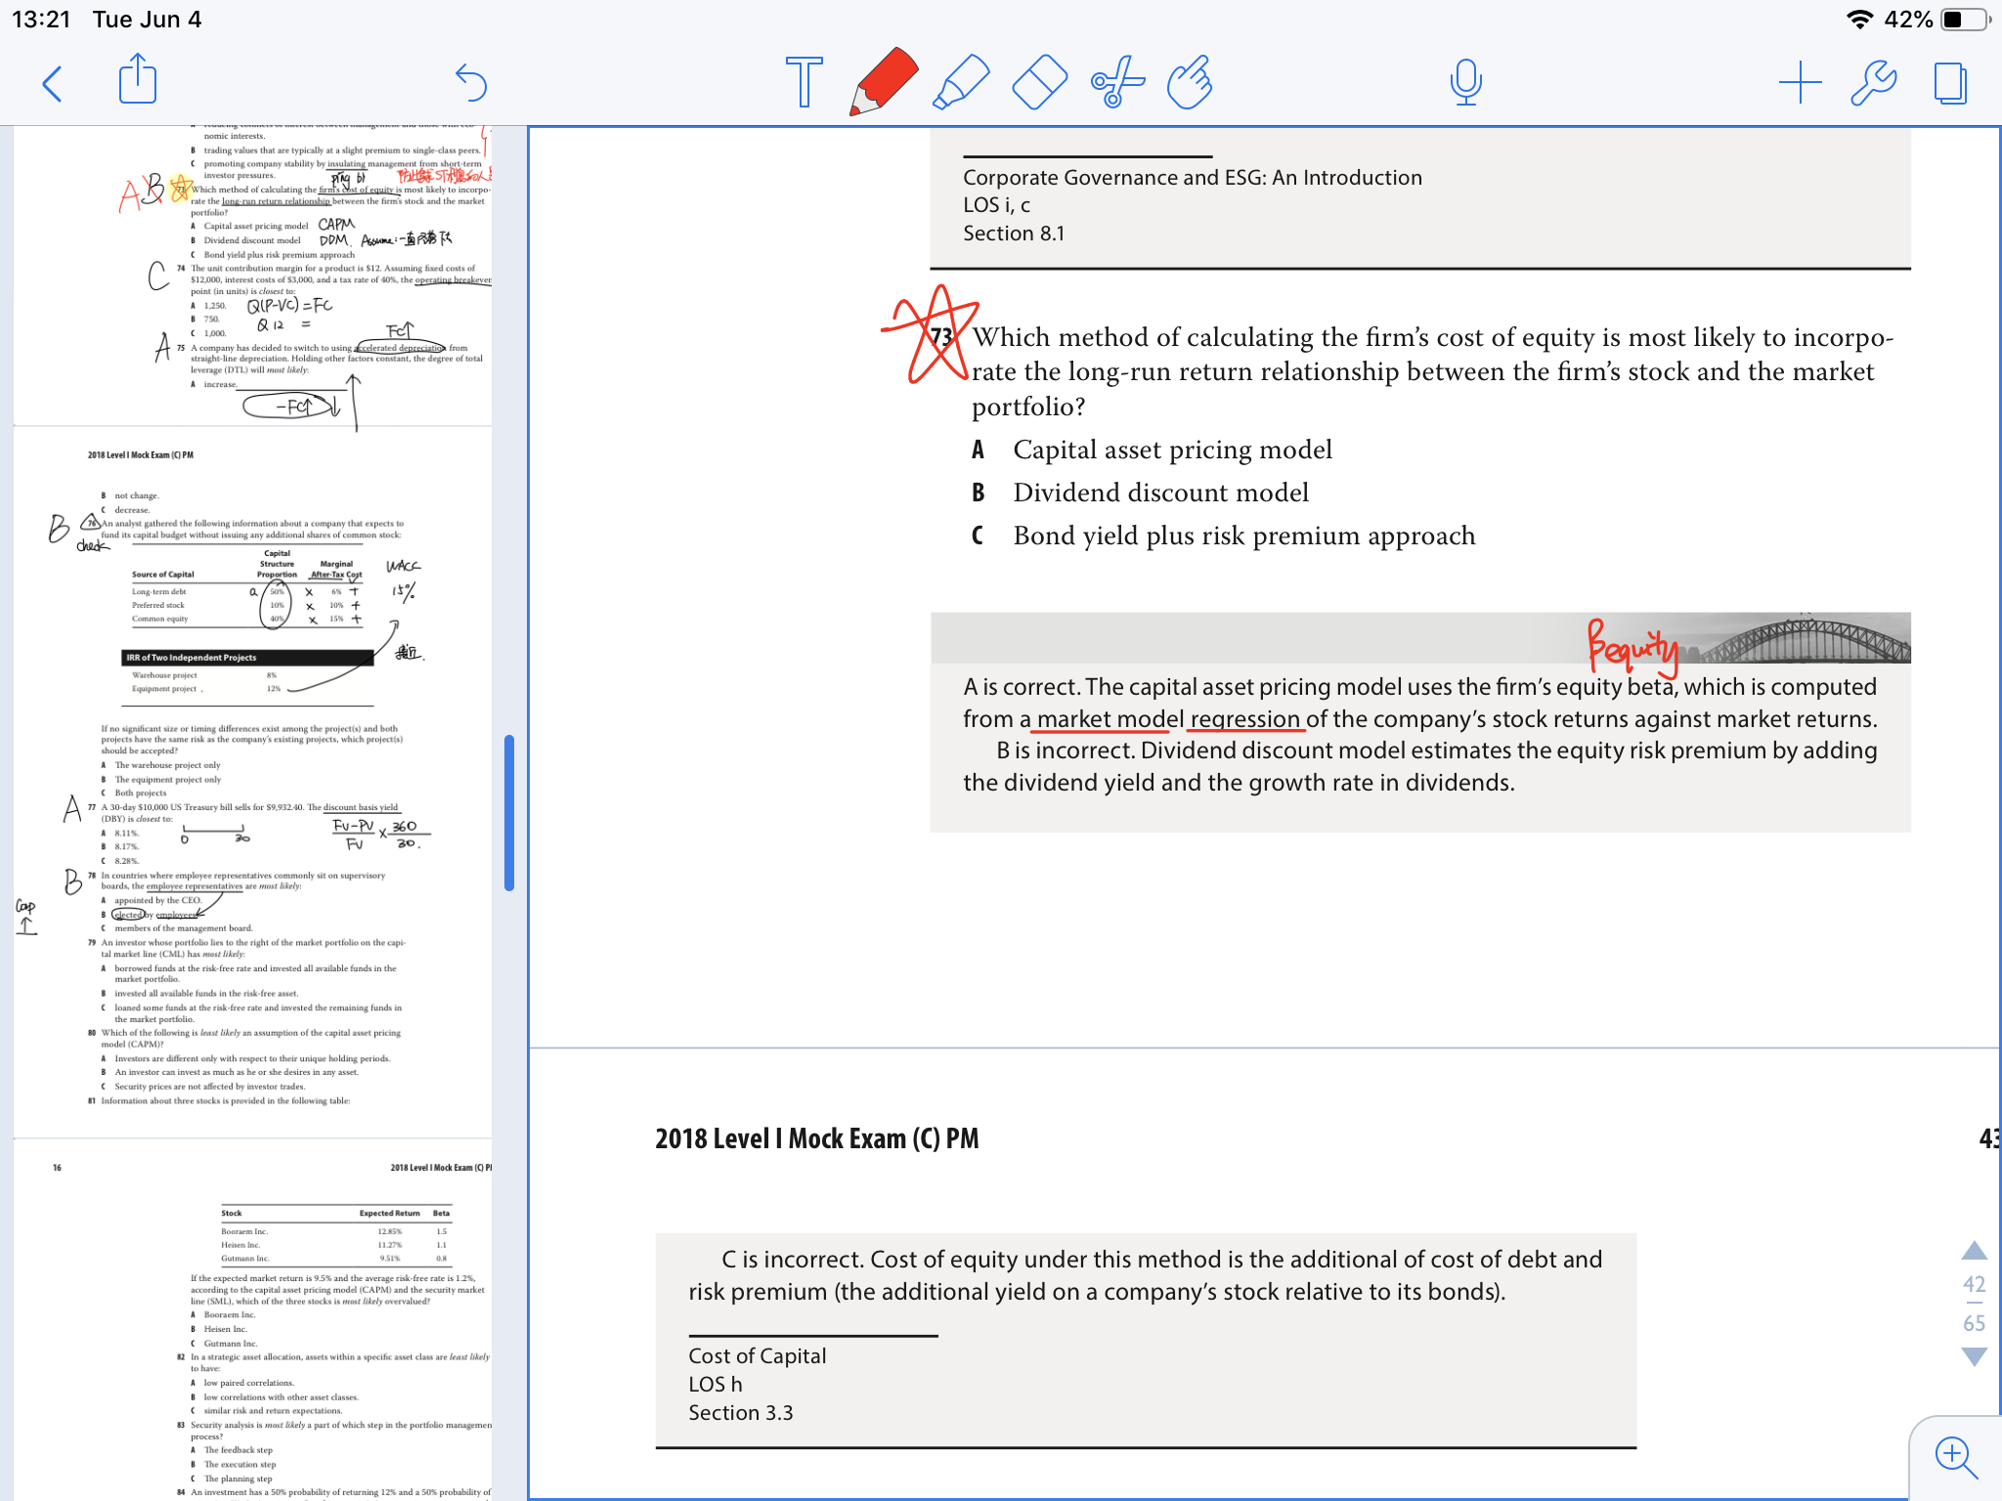Open the wrench settings menu
This screenshot has height=1501, width=2002.
tap(1874, 82)
